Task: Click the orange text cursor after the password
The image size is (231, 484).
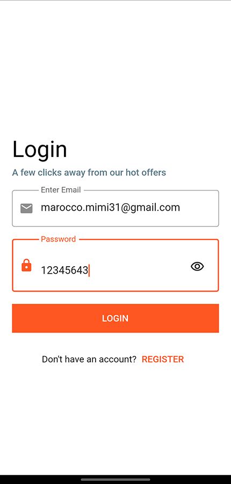Action: [x=89, y=271]
